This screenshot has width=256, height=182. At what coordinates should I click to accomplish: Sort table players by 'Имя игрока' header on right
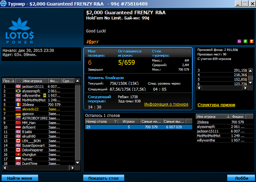[213, 117]
